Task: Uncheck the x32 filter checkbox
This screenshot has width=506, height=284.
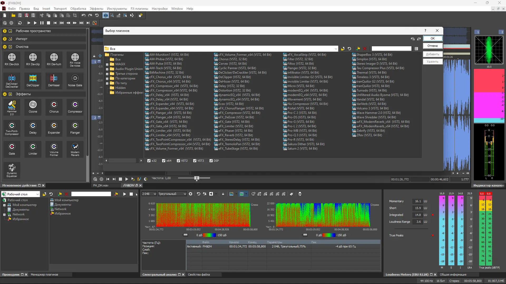Action: (149, 161)
